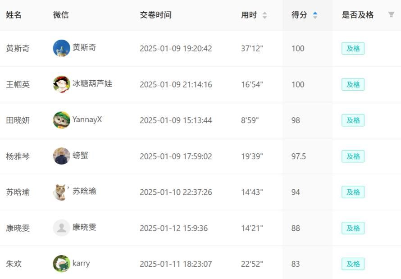Click the 得分 sort arrows icon
Viewport: 401px width, 279px height.
click(x=315, y=15)
